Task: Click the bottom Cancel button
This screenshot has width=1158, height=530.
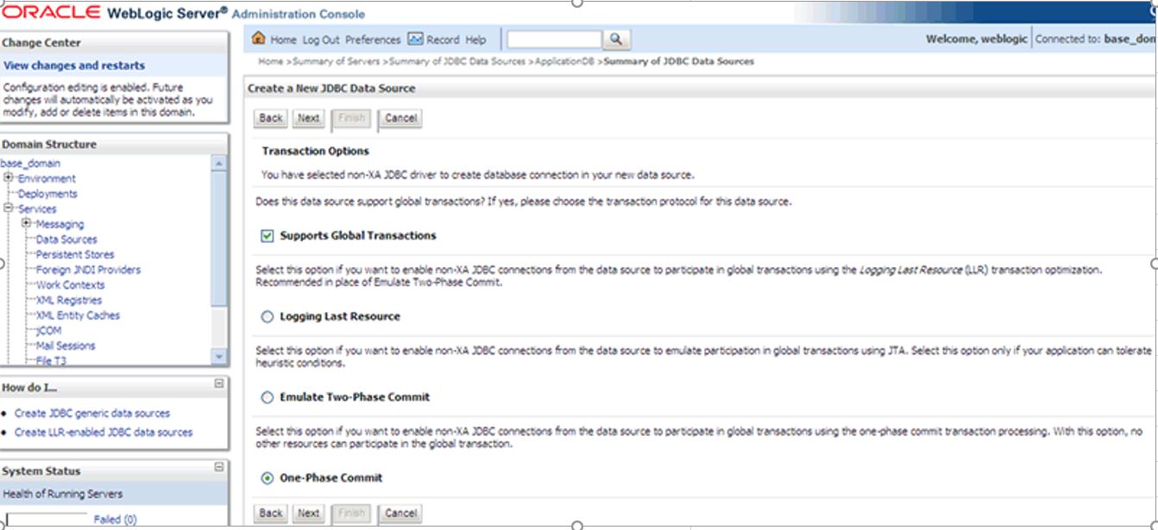Action: click(400, 513)
